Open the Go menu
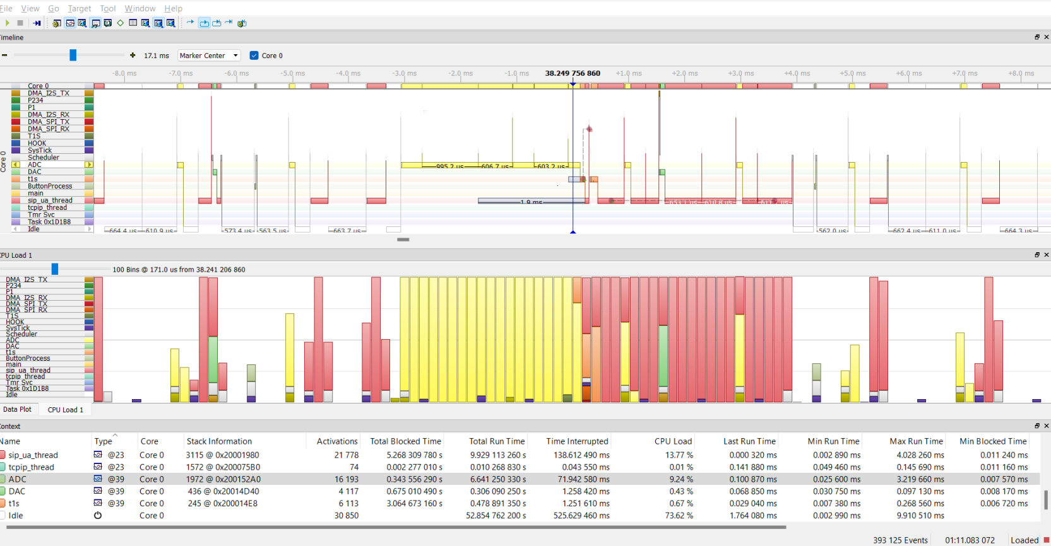1051x546 pixels. [54, 8]
